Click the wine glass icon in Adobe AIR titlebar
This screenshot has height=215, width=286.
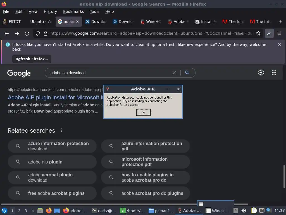pyautogui.click(x=108, y=89)
